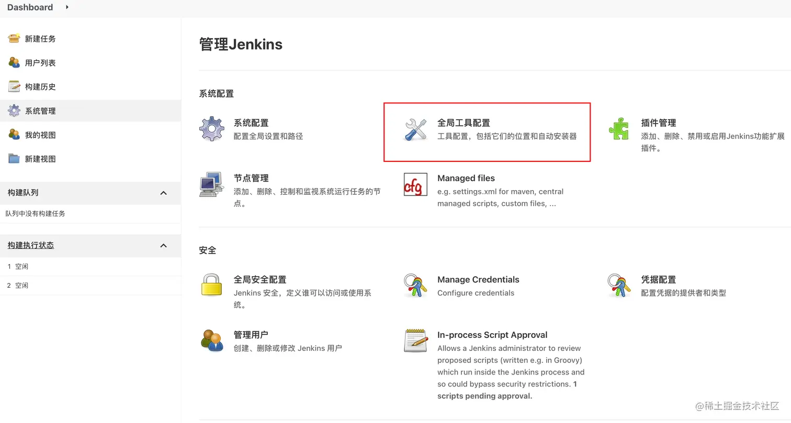The width and height of the screenshot is (791, 423).
Task: Click the yellow padlock 全局安全配置 icon
Action: click(x=212, y=286)
